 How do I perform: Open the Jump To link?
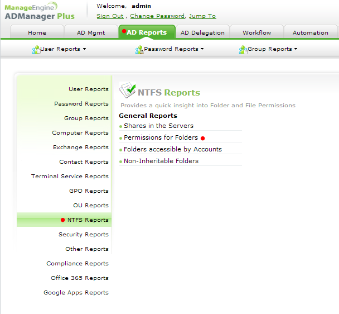point(202,16)
